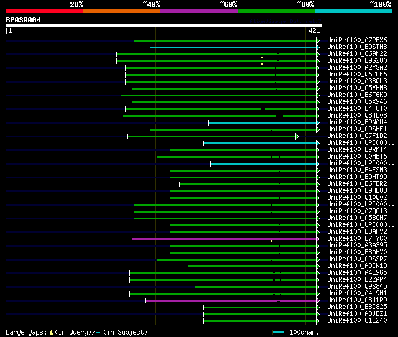This screenshot has height=337, width=398.
Task: Click the cyan 100char scale bar
Action: pyautogui.click(x=278, y=333)
